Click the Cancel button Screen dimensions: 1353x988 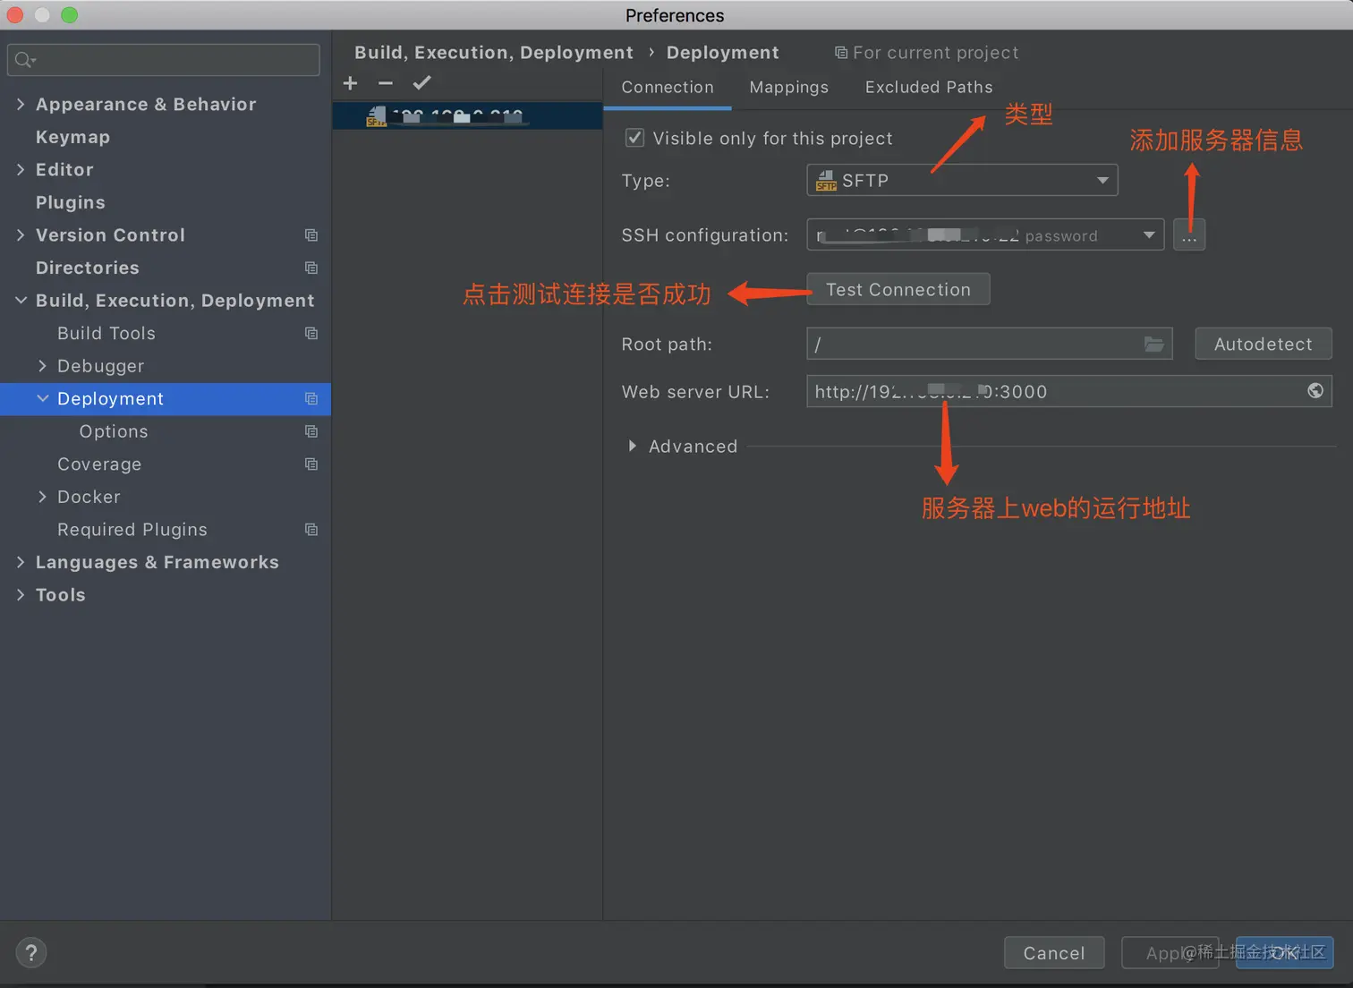pos(1054,953)
